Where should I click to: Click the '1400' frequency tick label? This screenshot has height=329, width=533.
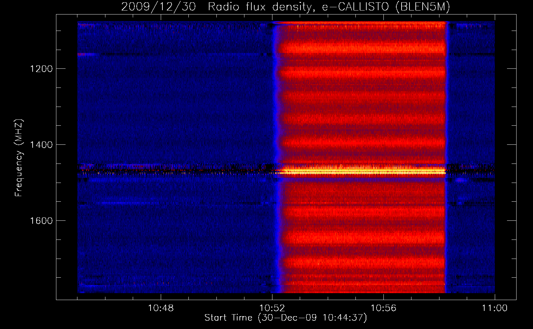(x=41, y=145)
